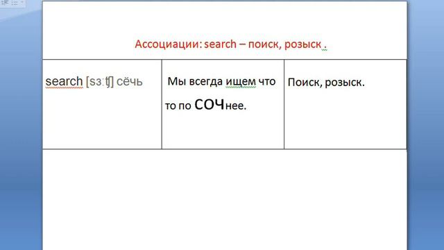Click the transcription '[sз:tʃ]' in the table

[100, 82]
